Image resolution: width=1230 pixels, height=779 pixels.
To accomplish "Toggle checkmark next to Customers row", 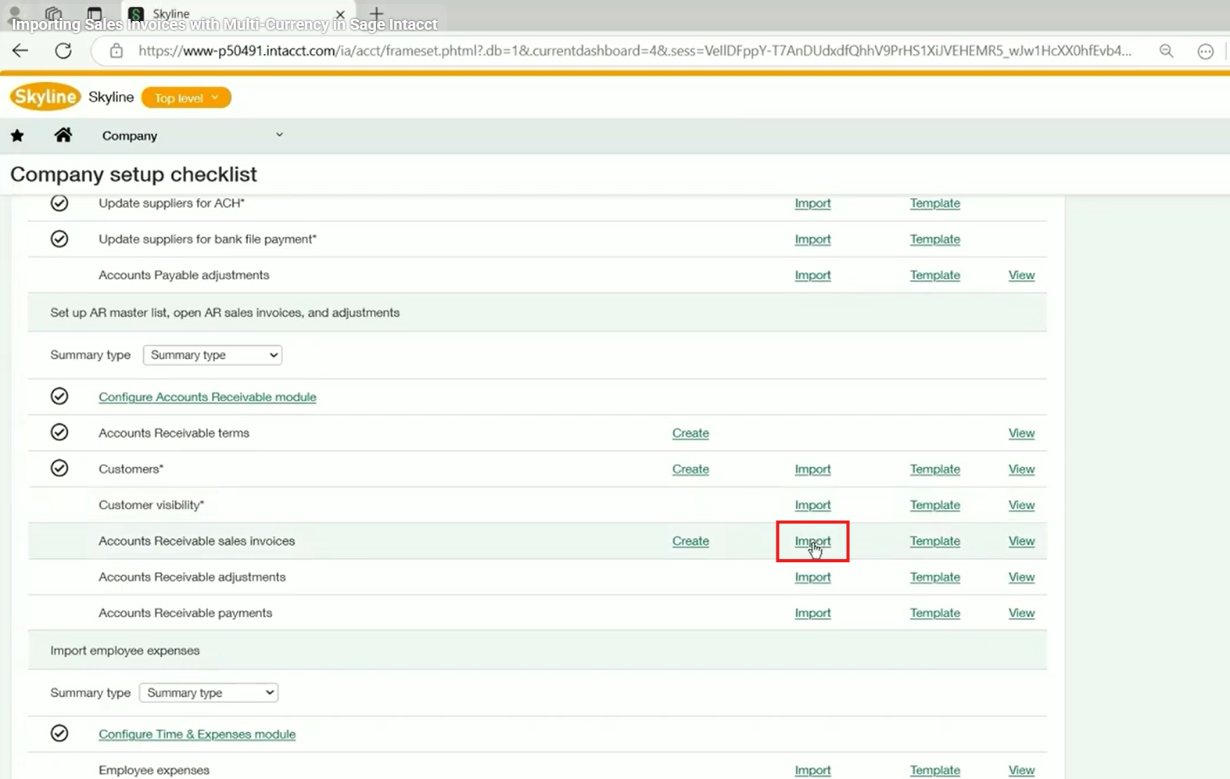I will [59, 468].
